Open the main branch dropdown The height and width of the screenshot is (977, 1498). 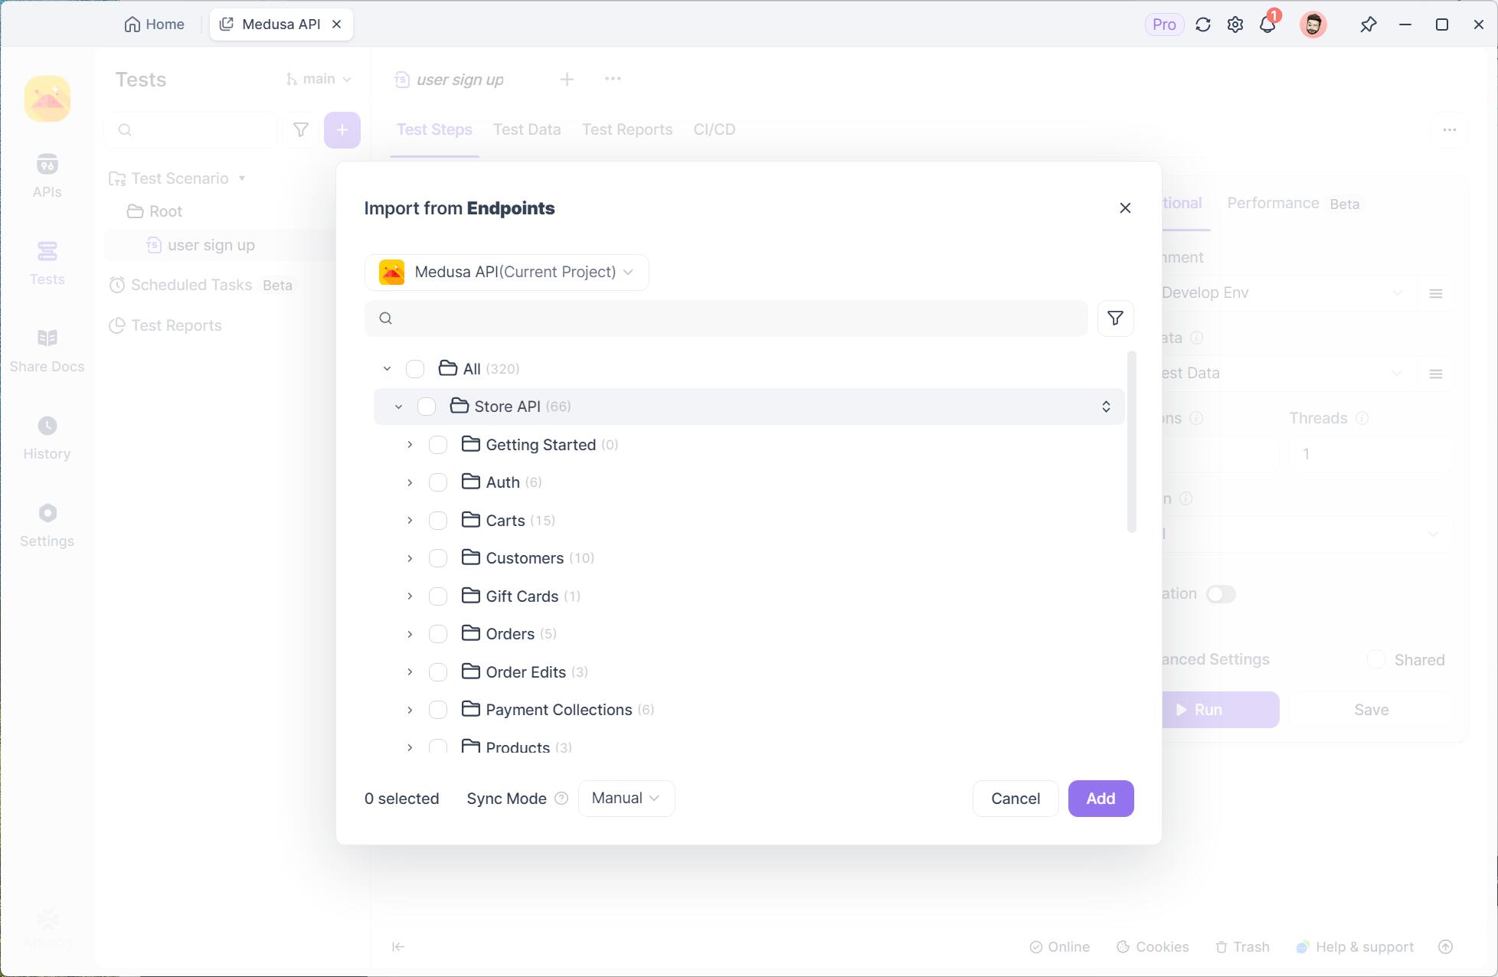[x=319, y=79]
